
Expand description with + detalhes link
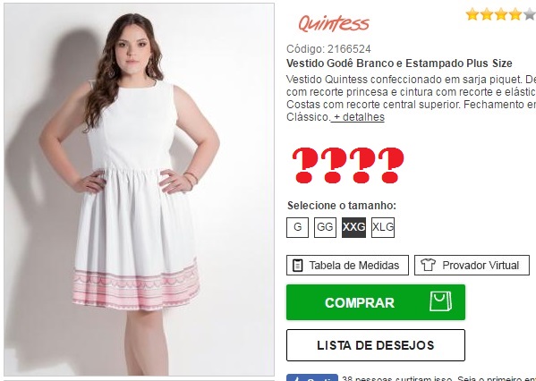coord(358,117)
